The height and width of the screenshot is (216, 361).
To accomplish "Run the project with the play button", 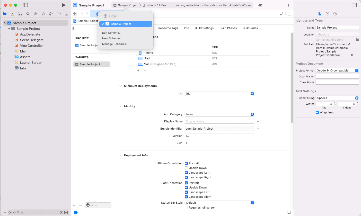I will (64, 5).
